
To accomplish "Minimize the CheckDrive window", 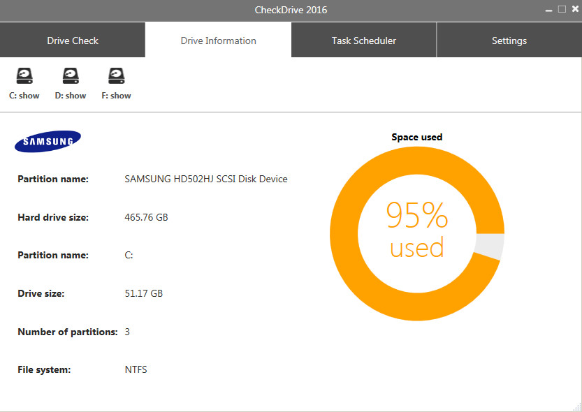I will tap(549, 10).
